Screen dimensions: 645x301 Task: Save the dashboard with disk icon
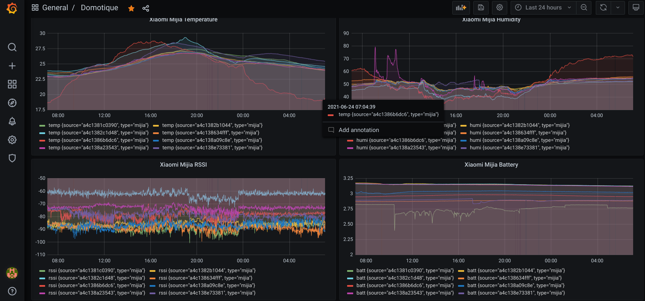point(481,7)
